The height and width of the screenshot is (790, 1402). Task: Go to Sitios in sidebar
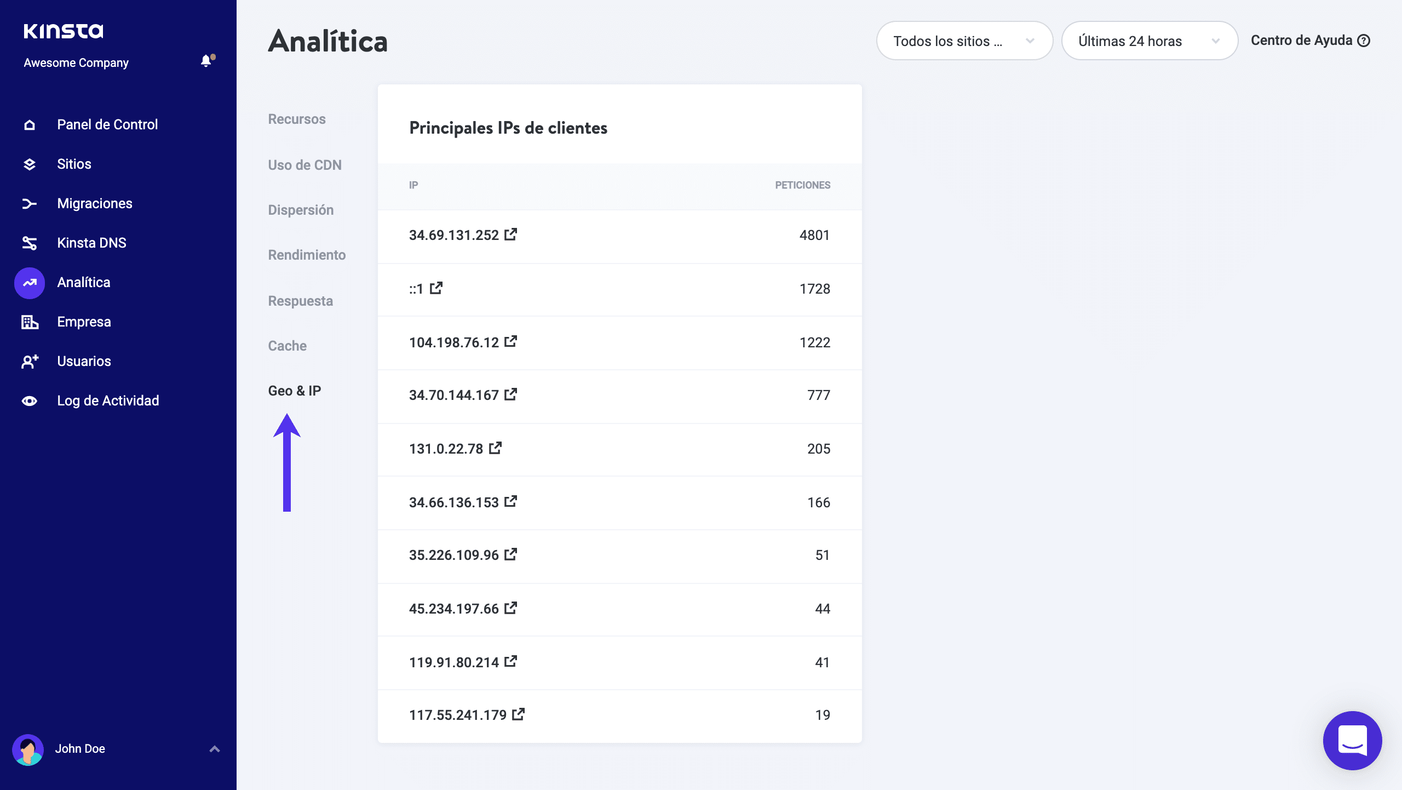(x=74, y=164)
